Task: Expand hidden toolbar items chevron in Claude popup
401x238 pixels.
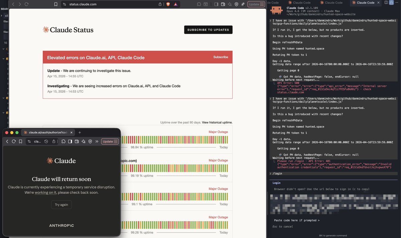Action: click(x=97, y=142)
